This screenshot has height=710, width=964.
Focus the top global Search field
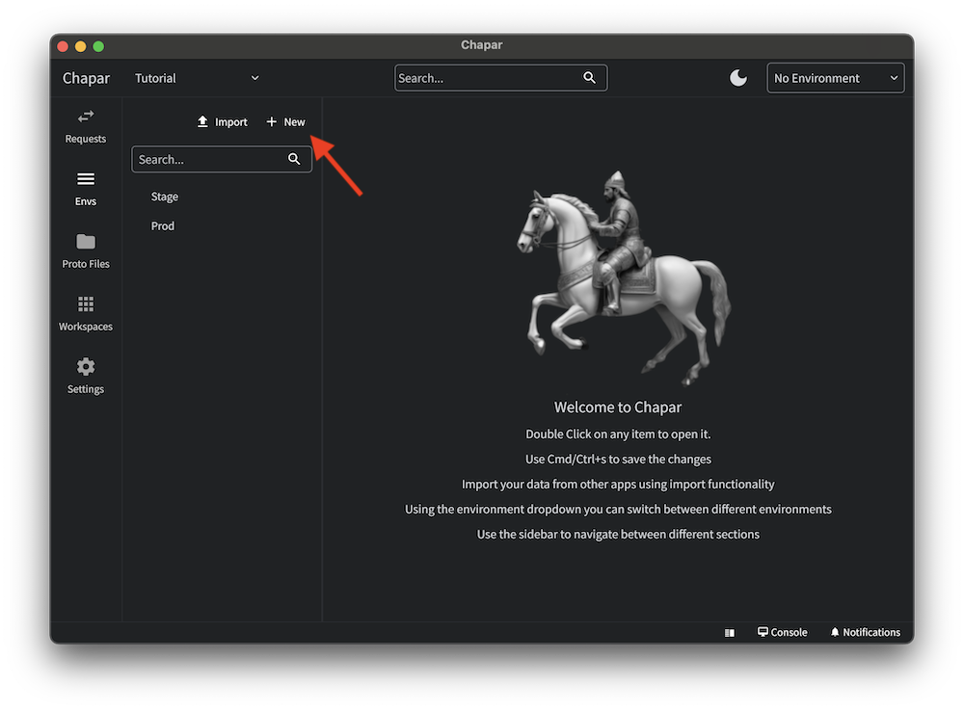point(487,78)
